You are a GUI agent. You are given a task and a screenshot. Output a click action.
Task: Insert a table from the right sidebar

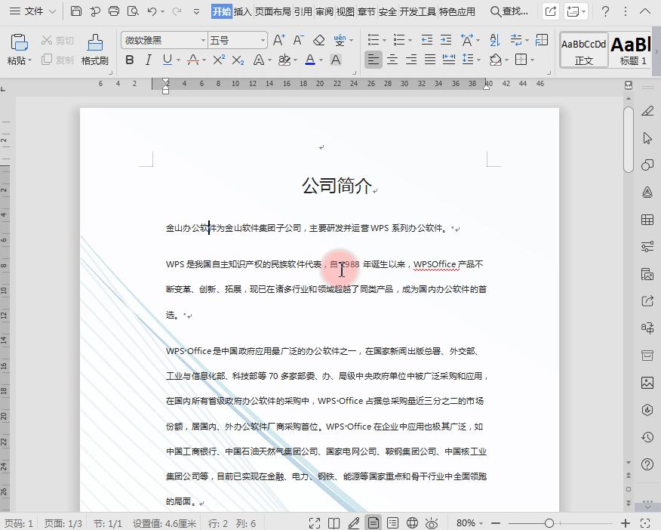coord(647,219)
